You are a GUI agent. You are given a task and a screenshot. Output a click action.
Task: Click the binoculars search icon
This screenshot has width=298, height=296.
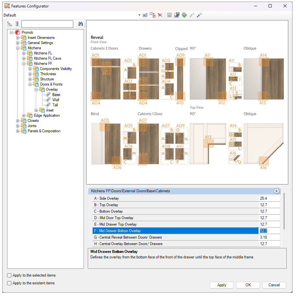(80, 24)
